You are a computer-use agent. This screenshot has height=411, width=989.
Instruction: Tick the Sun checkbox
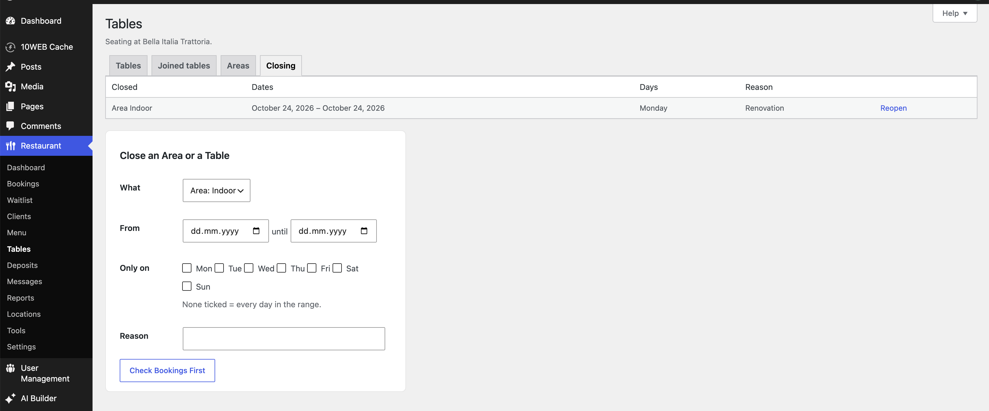click(187, 286)
